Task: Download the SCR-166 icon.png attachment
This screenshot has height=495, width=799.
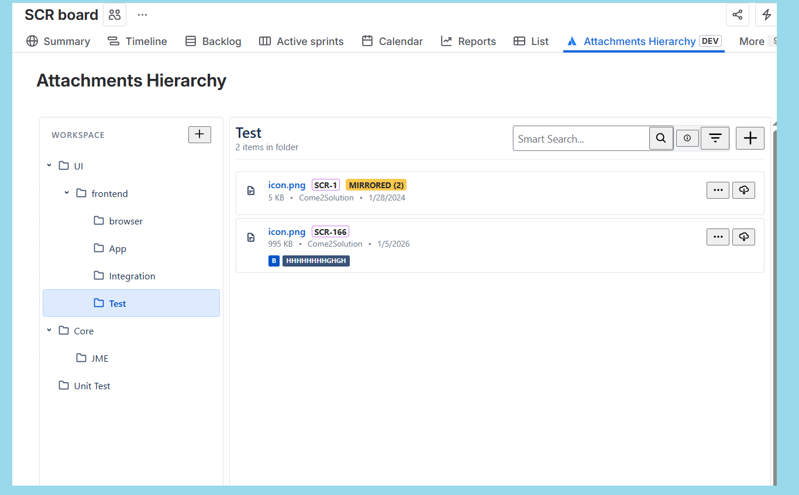Action: 743,237
